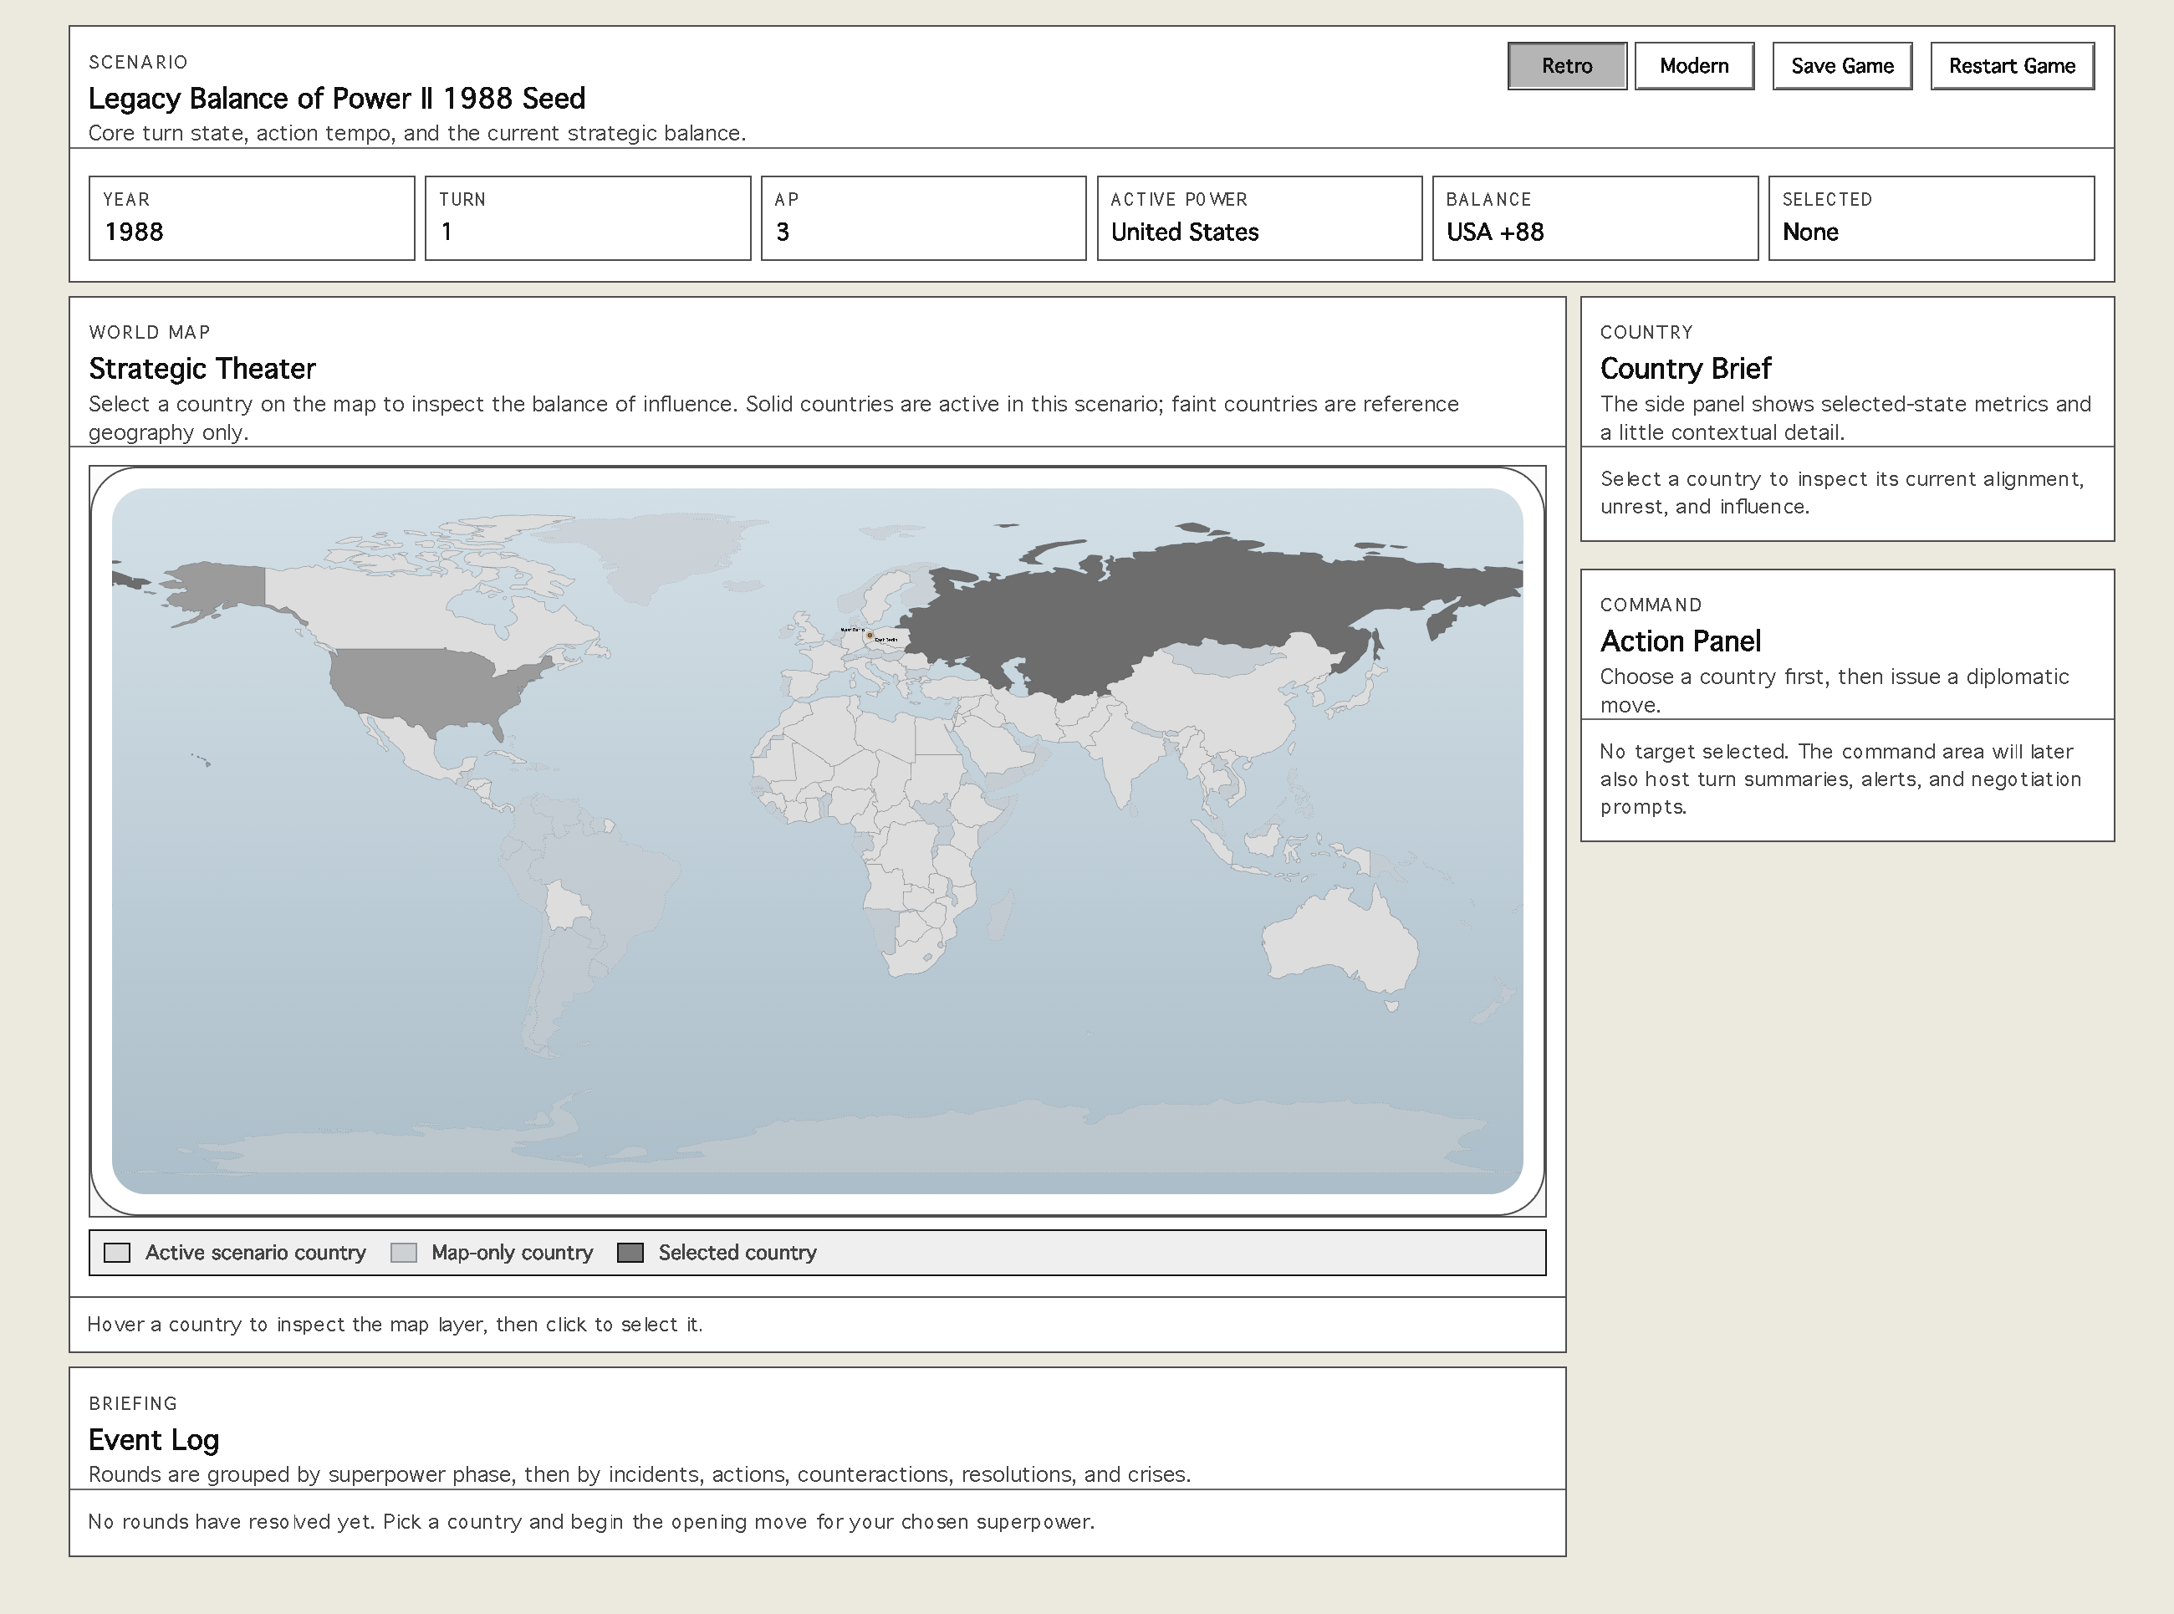Click the Active scenario country legend swatch
2174x1614 pixels.
(x=116, y=1252)
